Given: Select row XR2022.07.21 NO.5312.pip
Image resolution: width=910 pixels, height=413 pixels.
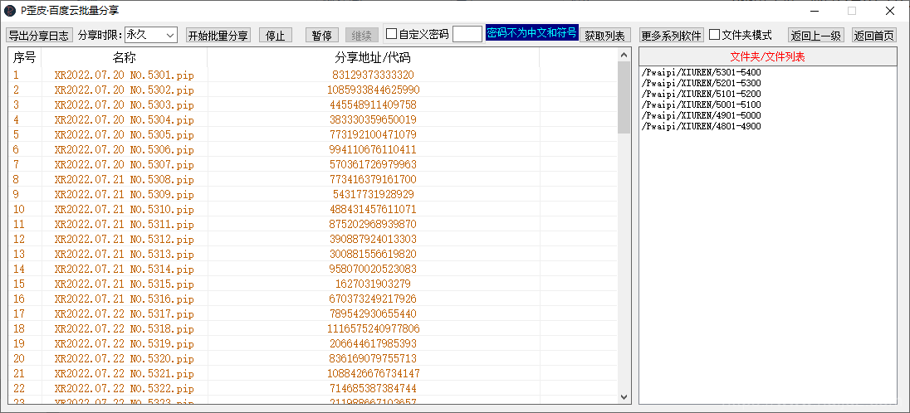Looking at the screenshot, I should coord(313,239).
